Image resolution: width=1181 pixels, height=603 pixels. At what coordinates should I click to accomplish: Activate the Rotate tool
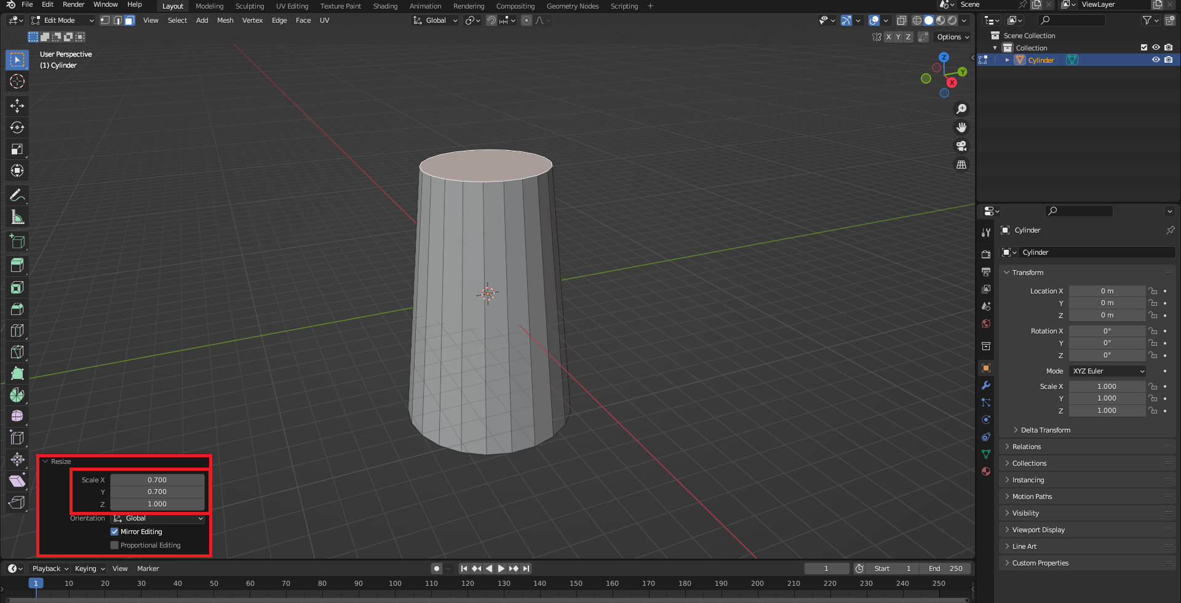coord(17,127)
